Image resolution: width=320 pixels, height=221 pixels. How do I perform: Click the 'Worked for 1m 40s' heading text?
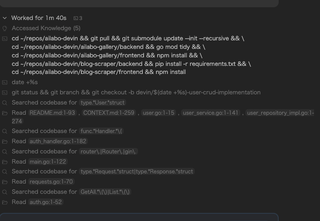point(39,18)
